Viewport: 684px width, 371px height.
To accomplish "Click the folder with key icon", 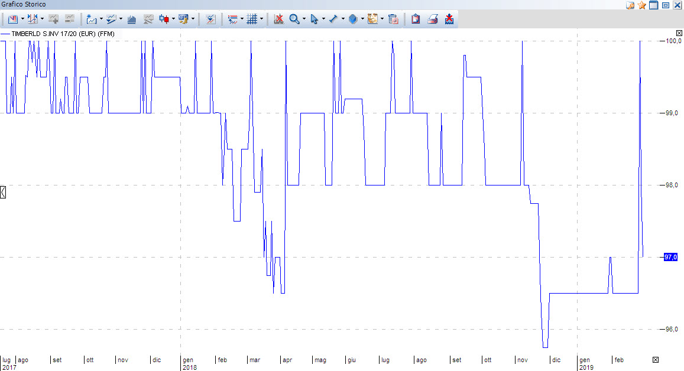I will click(x=630, y=5).
